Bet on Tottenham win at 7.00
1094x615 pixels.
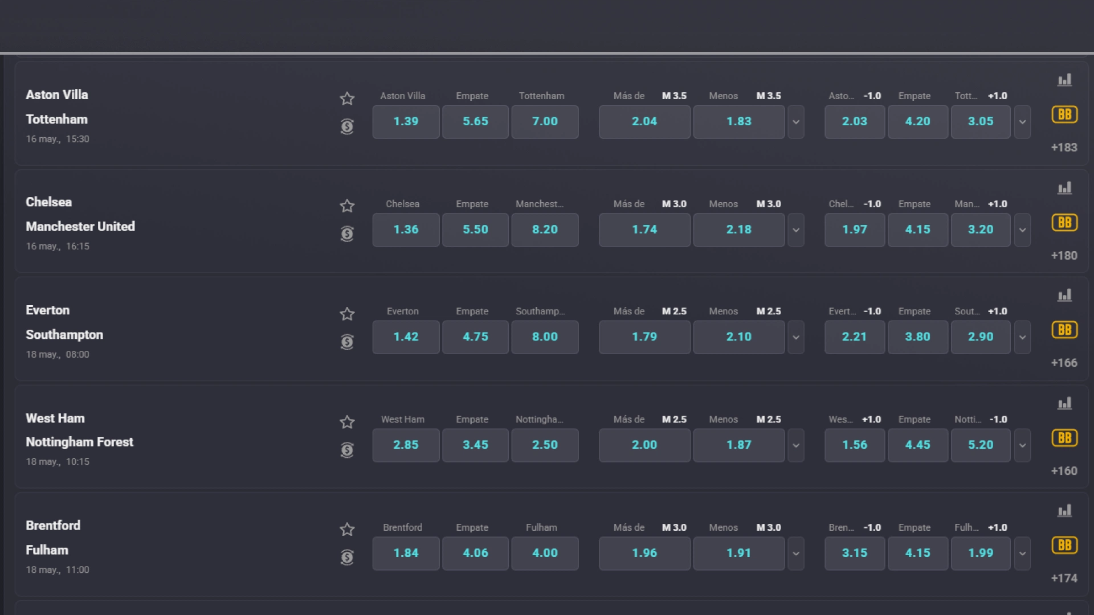pyautogui.click(x=545, y=122)
